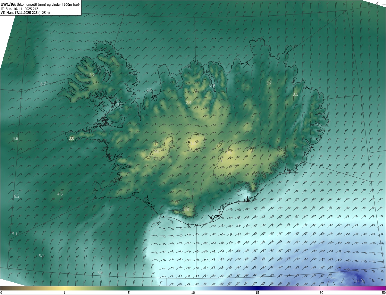This screenshot has height=295, width=386.
Task: Pick the brown color at the colorbar's start
Action: pyautogui.click(x=4, y=288)
